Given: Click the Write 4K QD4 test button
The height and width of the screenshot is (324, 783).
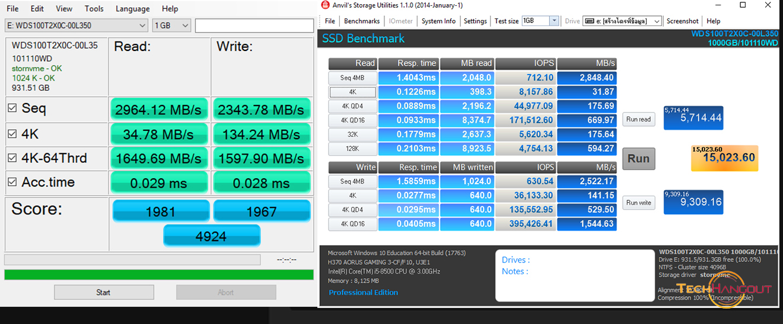Looking at the screenshot, I should click(352, 210).
